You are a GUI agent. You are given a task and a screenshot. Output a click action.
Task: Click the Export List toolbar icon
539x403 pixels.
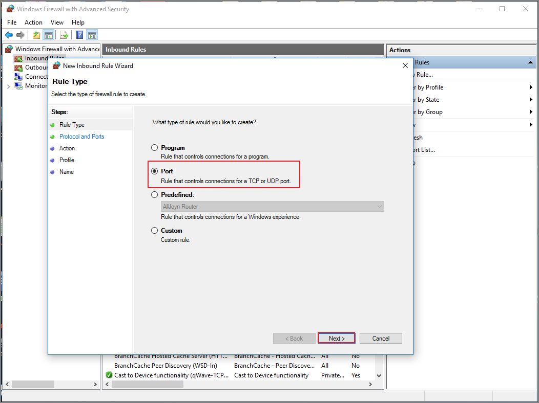(64, 35)
